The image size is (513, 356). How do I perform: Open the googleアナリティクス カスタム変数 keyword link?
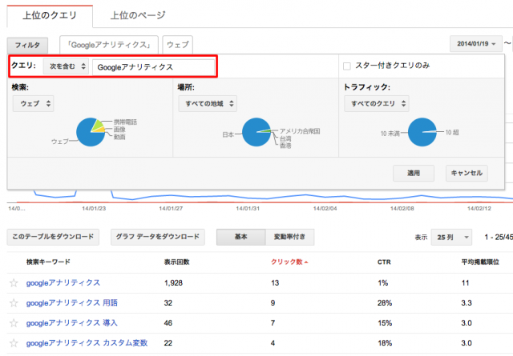[87, 343]
